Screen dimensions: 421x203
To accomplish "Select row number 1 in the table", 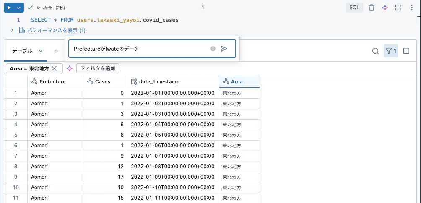I will (16, 93).
